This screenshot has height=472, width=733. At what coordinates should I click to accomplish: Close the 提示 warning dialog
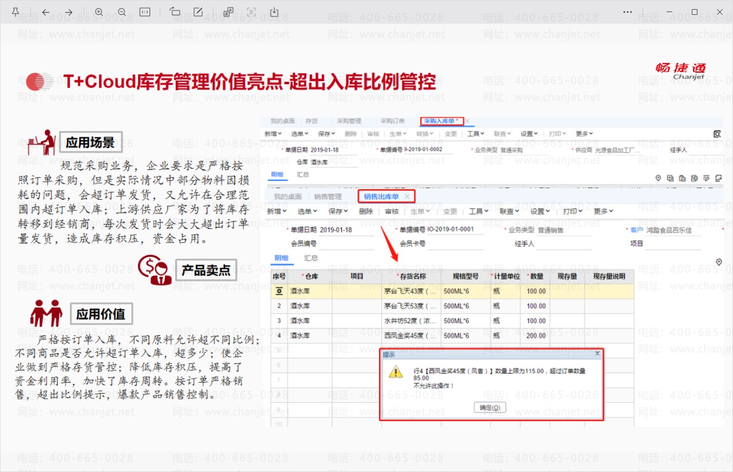(597, 354)
